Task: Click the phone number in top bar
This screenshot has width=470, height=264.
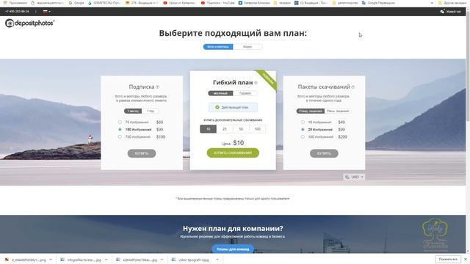Action: (17, 12)
